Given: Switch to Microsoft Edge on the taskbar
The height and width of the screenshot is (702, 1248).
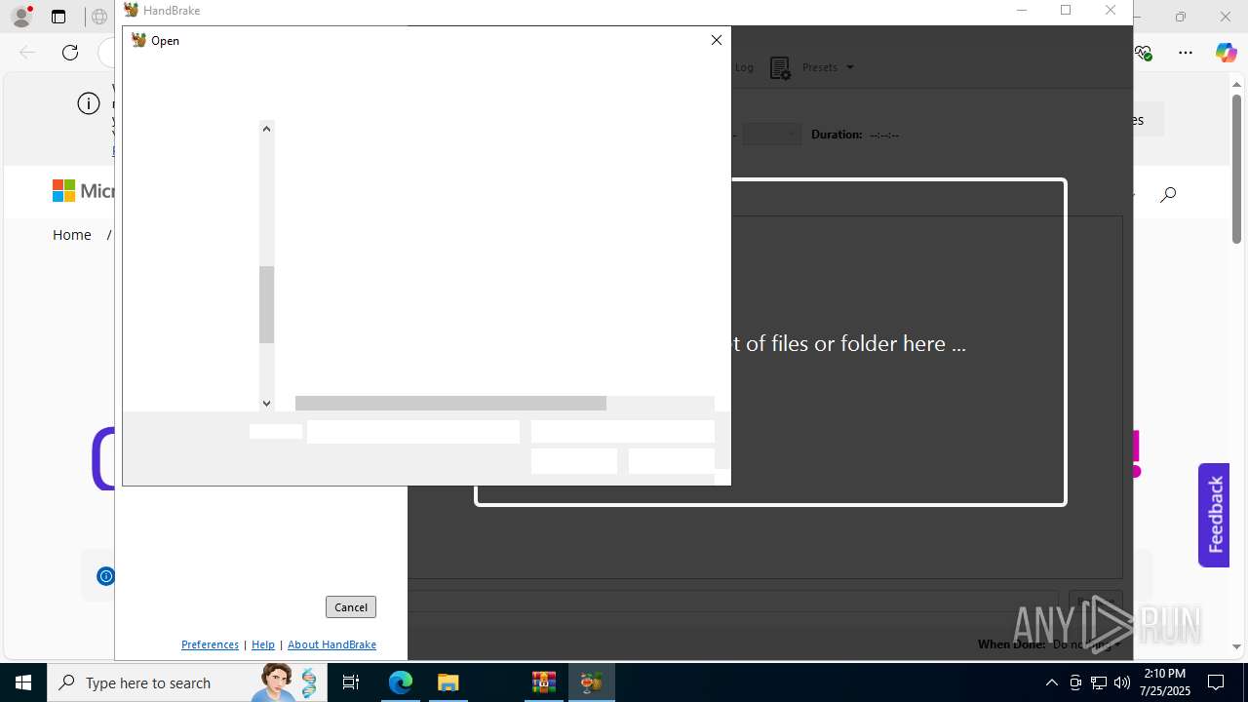Looking at the screenshot, I should tap(401, 682).
